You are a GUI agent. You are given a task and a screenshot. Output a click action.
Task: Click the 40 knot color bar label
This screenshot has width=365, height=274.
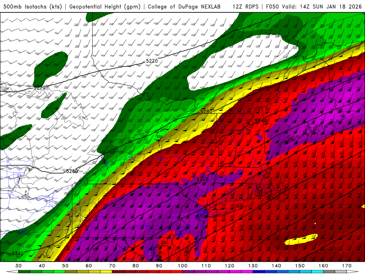42,266
